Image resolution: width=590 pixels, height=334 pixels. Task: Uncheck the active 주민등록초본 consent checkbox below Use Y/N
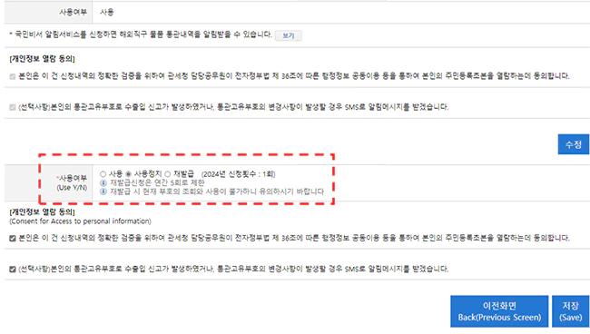point(13,239)
